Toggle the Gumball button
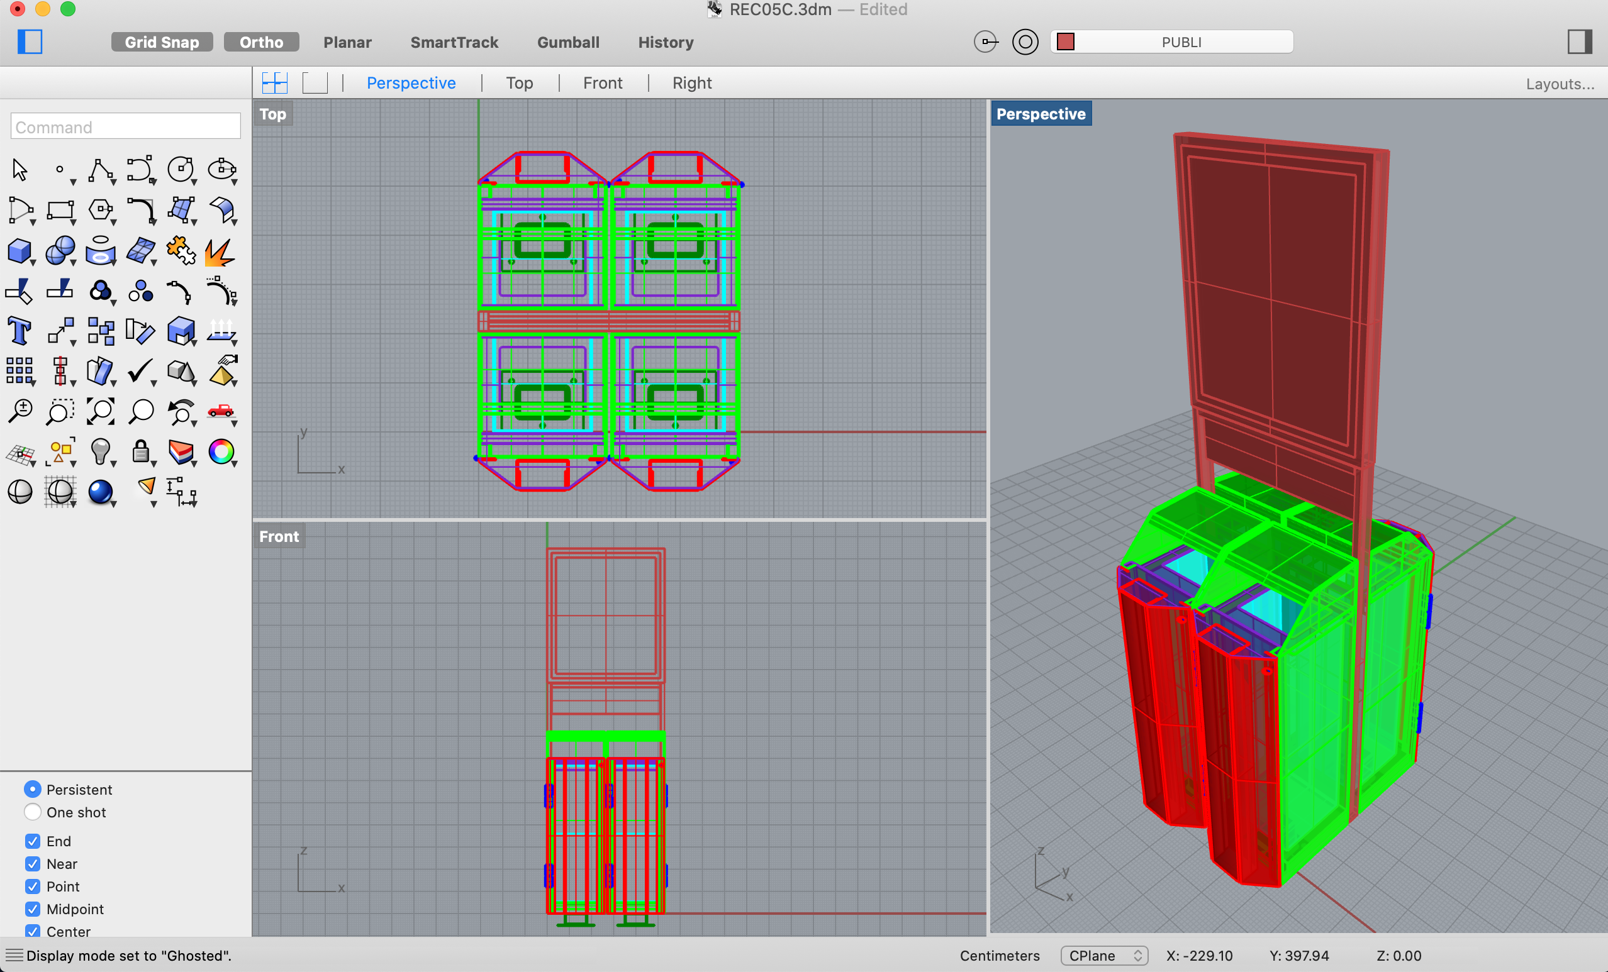The height and width of the screenshot is (972, 1608). [x=567, y=42]
